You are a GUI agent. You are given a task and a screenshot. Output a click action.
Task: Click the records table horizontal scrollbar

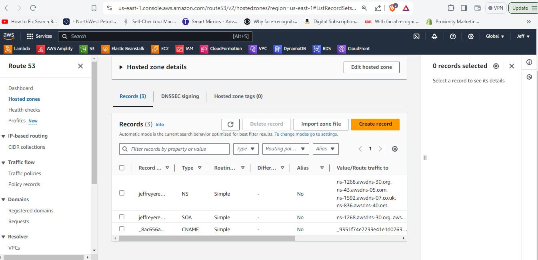point(207,238)
